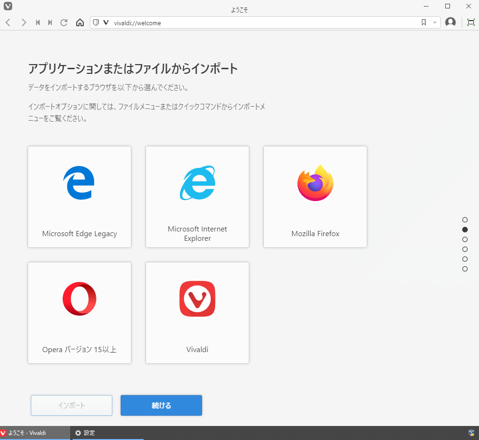Open the user profile avatar
This screenshot has width=479, height=440.
point(450,22)
